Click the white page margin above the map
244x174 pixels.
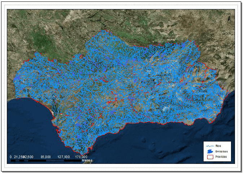pyautogui.click(x=122, y=5)
